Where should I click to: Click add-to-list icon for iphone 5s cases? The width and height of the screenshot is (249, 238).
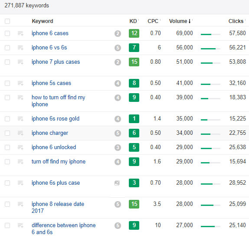click(x=20, y=83)
